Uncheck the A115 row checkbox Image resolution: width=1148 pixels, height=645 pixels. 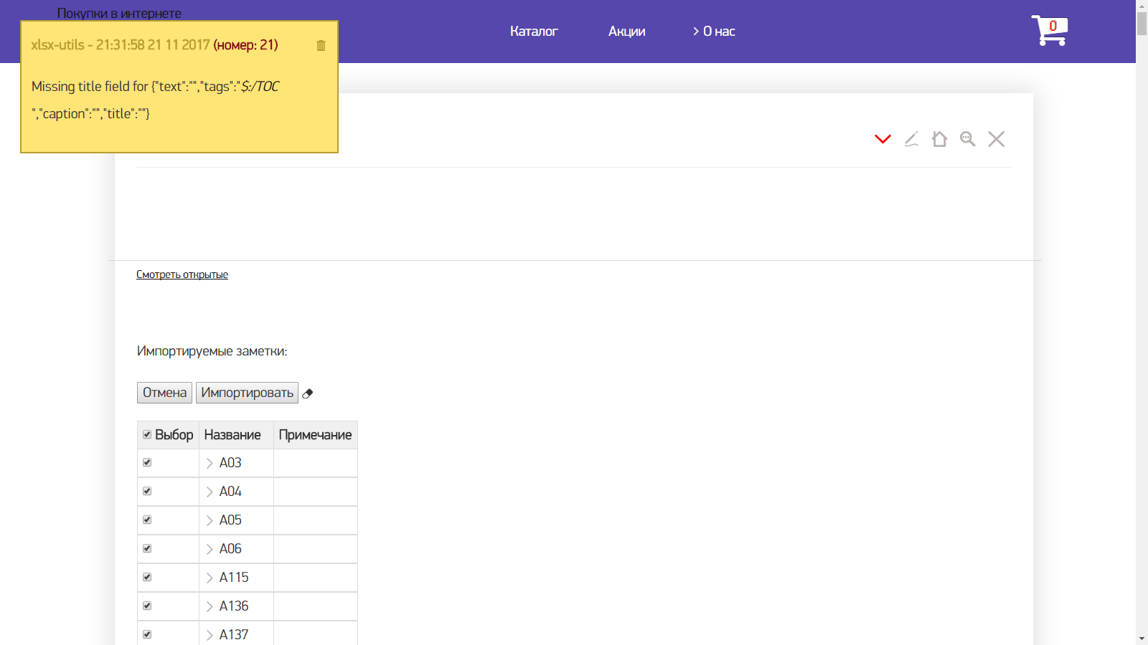pos(147,577)
